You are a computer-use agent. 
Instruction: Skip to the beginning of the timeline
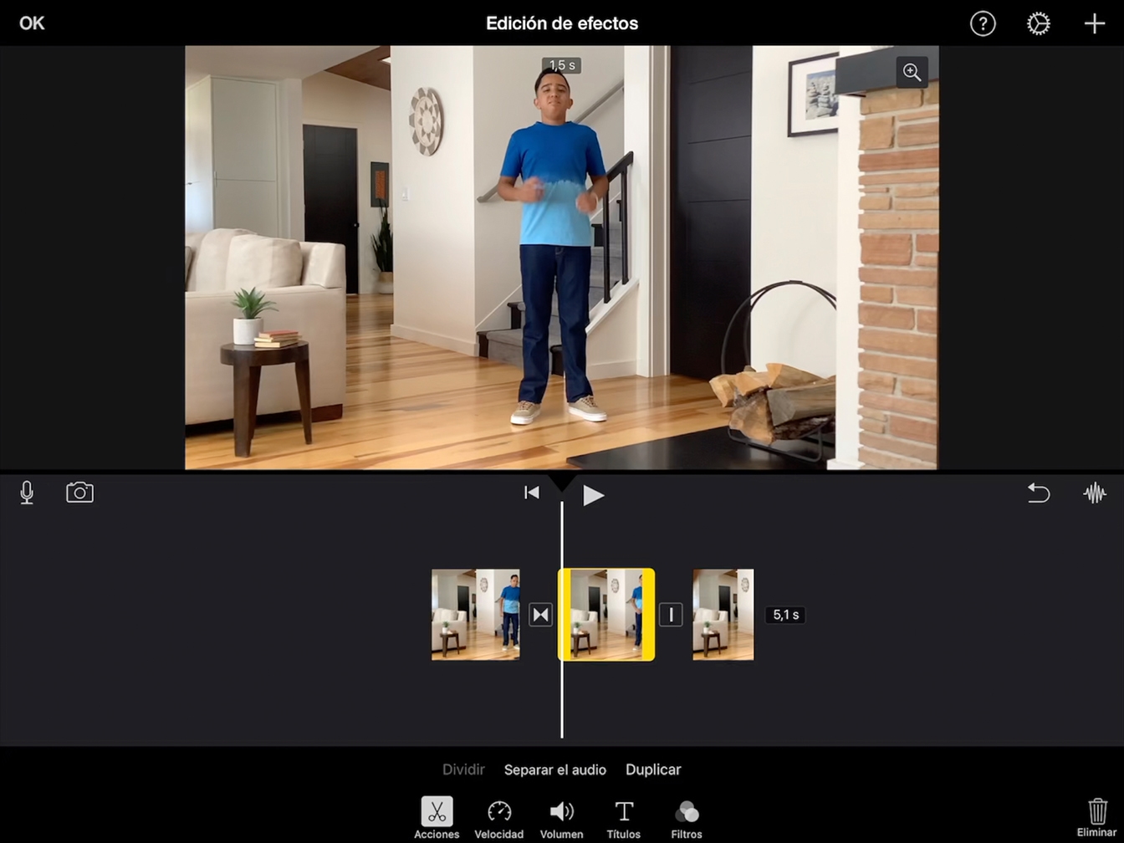(531, 493)
